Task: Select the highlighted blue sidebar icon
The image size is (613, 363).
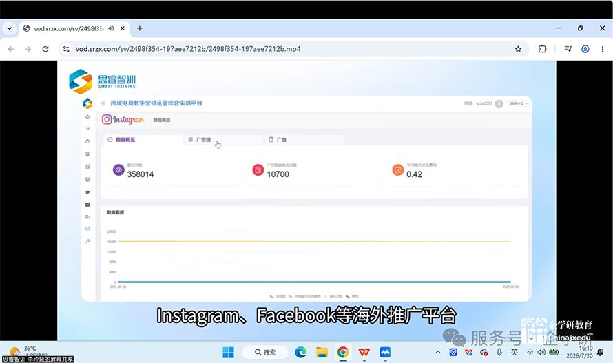Action: 87,229
